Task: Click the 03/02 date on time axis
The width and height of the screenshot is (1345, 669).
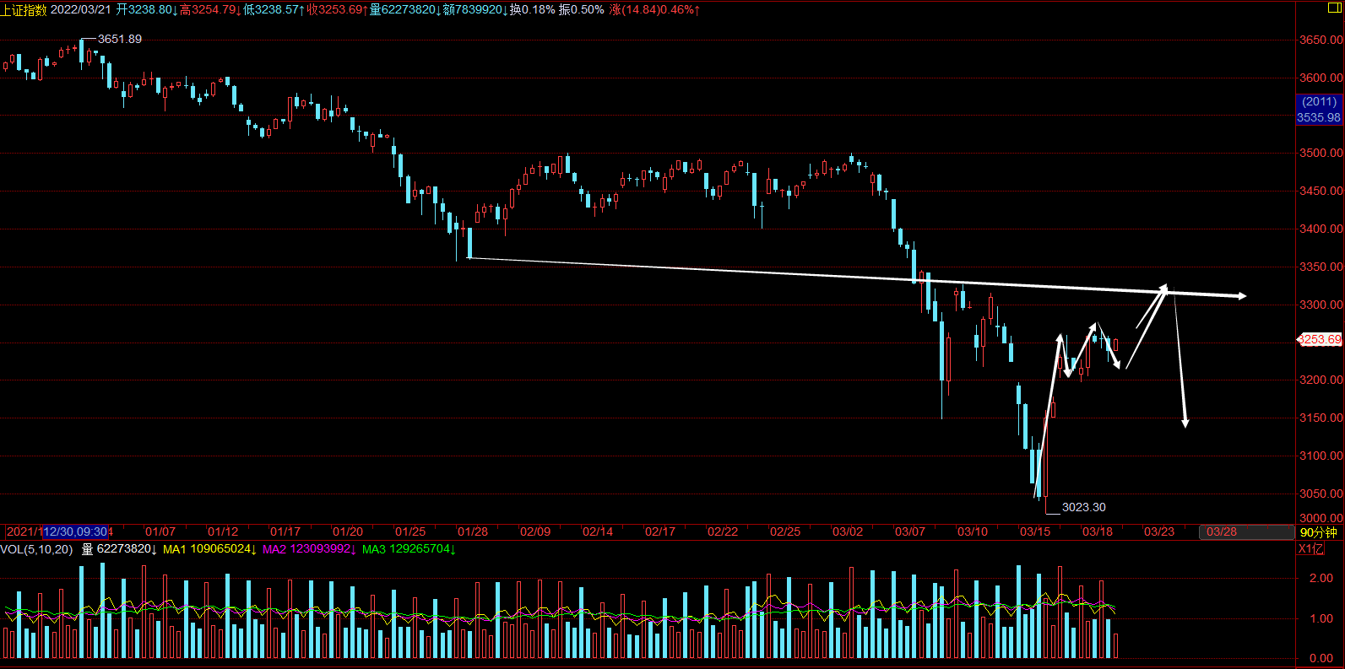Action: pyautogui.click(x=848, y=532)
